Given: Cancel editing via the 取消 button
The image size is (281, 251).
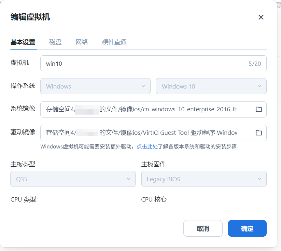Looking at the screenshot, I should tap(203, 228).
